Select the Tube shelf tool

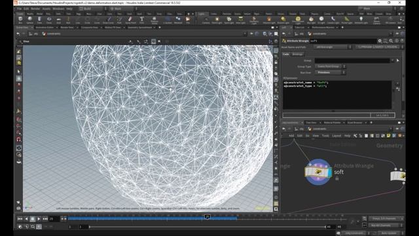click(39, 20)
